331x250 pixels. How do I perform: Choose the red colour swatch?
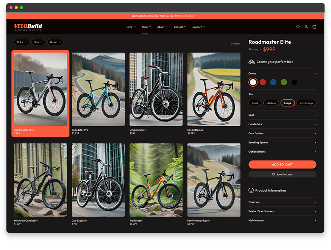263,82
